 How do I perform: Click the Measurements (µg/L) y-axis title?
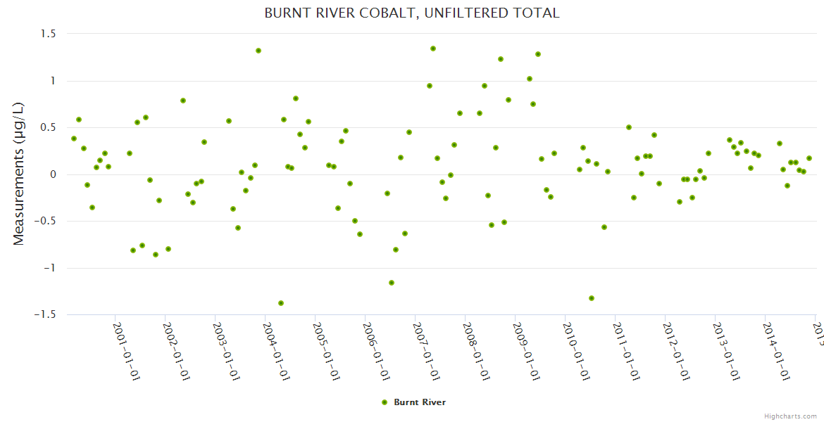tap(19, 174)
